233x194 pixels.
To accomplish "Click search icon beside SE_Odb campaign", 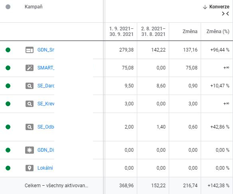I will [30, 127].
